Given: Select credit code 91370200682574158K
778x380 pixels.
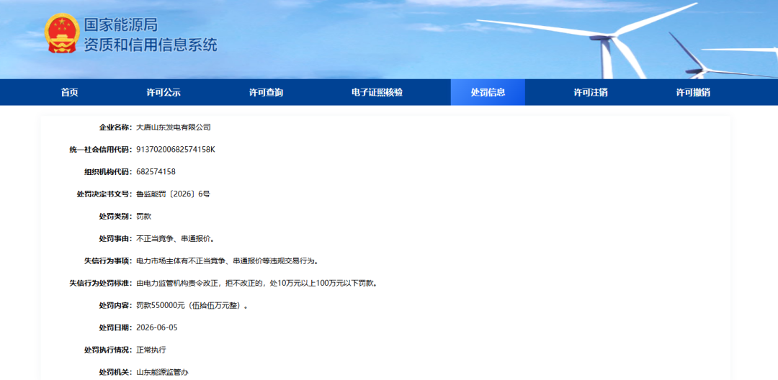Looking at the screenshot, I should point(176,150).
